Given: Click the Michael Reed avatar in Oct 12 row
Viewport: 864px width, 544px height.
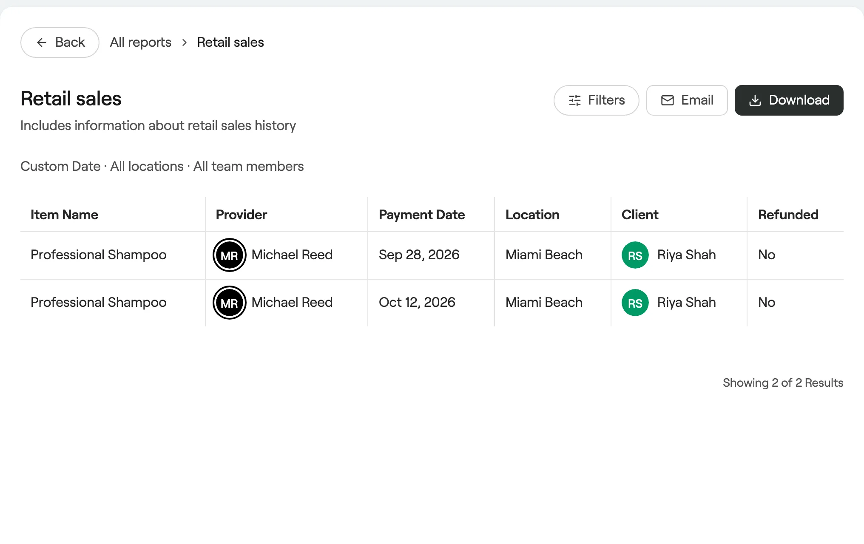Looking at the screenshot, I should [x=230, y=303].
